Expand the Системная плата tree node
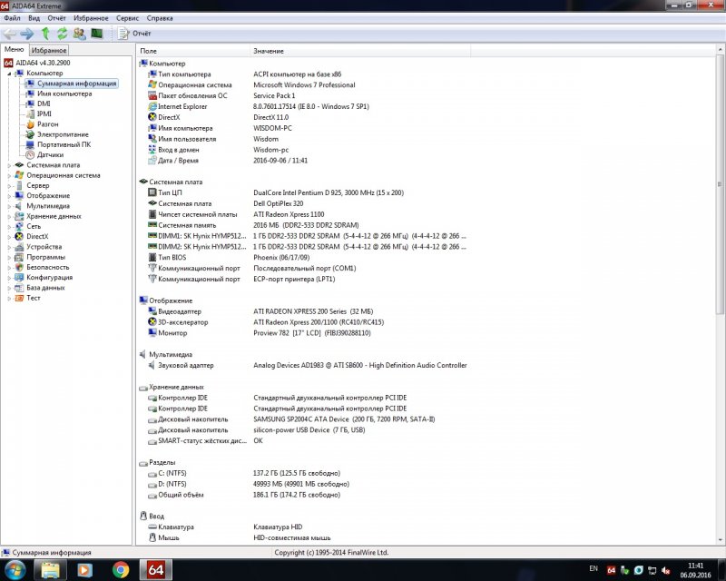726x581 pixels. (9, 165)
